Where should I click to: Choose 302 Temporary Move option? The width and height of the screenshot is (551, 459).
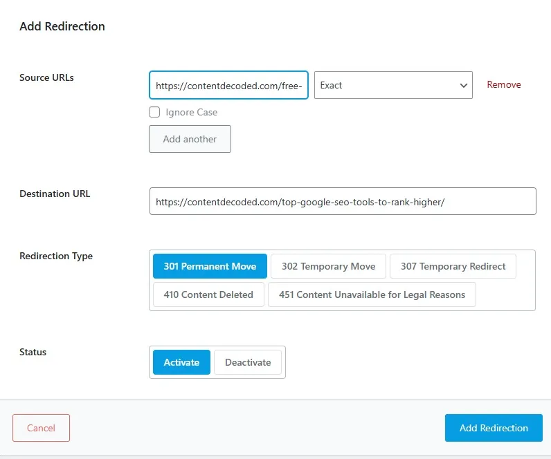(328, 266)
